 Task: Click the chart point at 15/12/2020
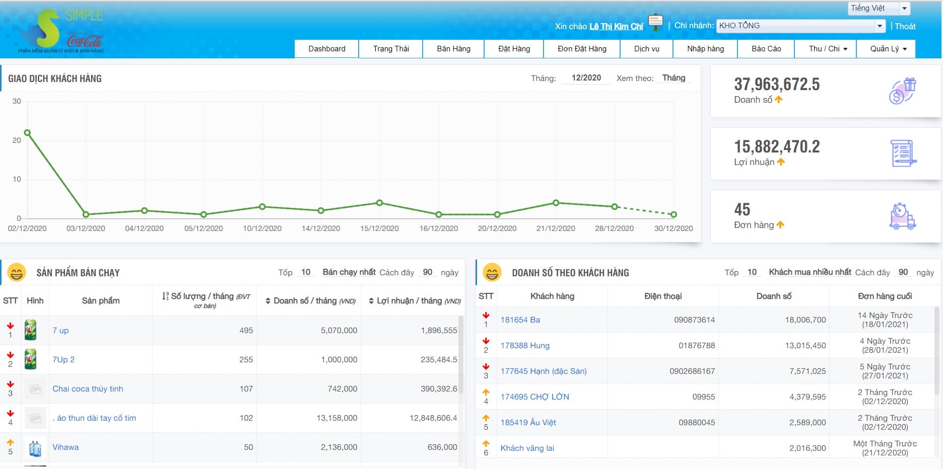point(379,203)
